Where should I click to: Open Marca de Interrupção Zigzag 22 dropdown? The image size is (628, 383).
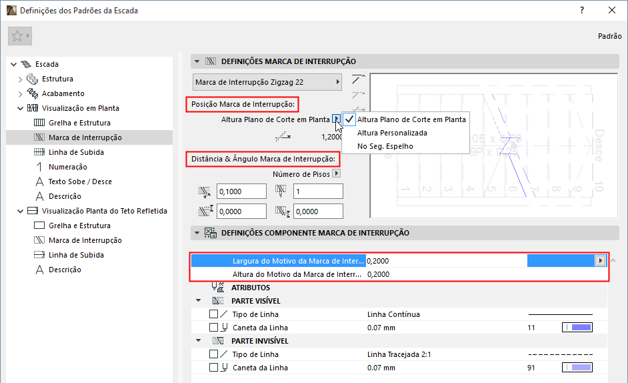pyautogui.click(x=267, y=82)
